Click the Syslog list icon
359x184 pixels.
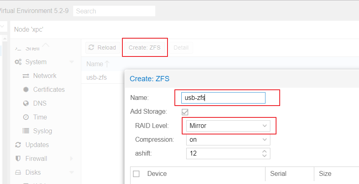(26, 131)
